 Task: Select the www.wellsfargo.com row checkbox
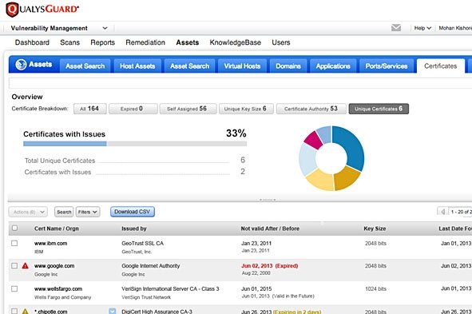[x=14, y=288]
